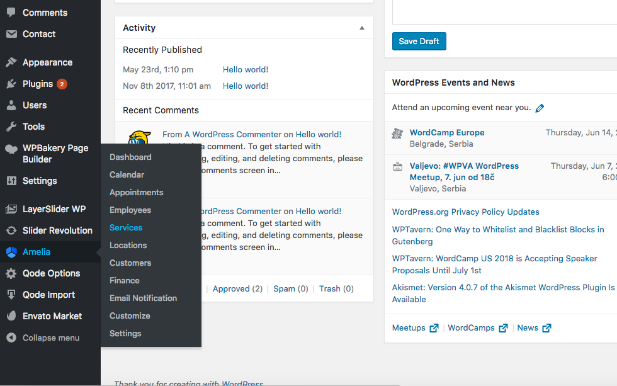Open Finance in Amelia submenu
The image size is (617, 386).
(125, 281)
